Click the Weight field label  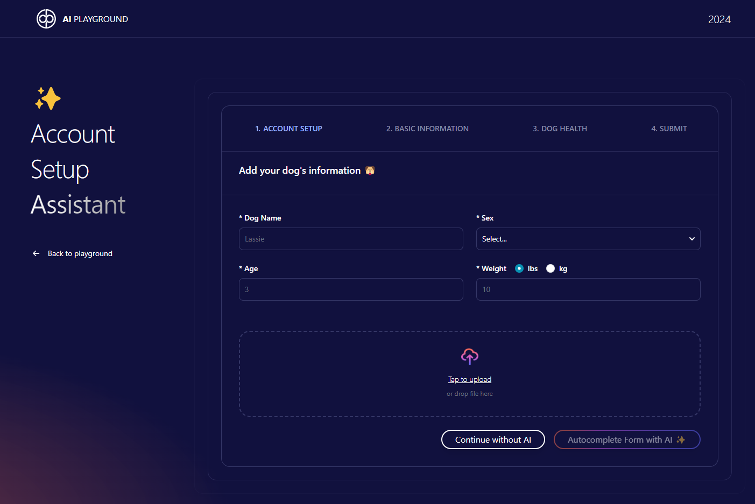[491, 268]
